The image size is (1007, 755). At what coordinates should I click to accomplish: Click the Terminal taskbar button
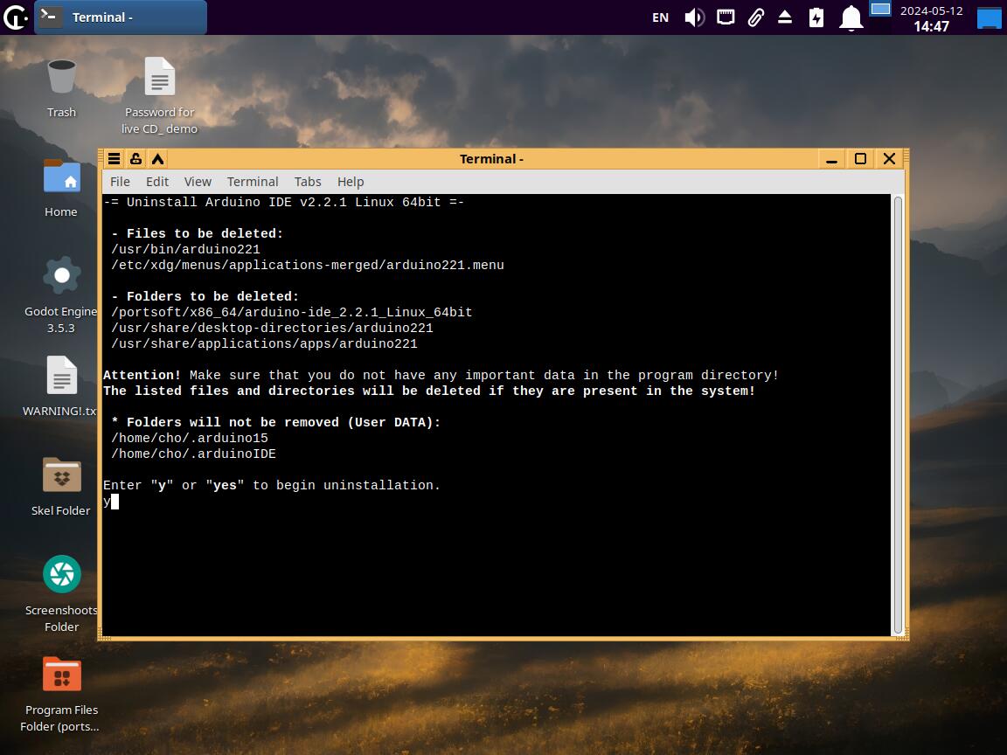pyautogui.click(x=121, y=17)
